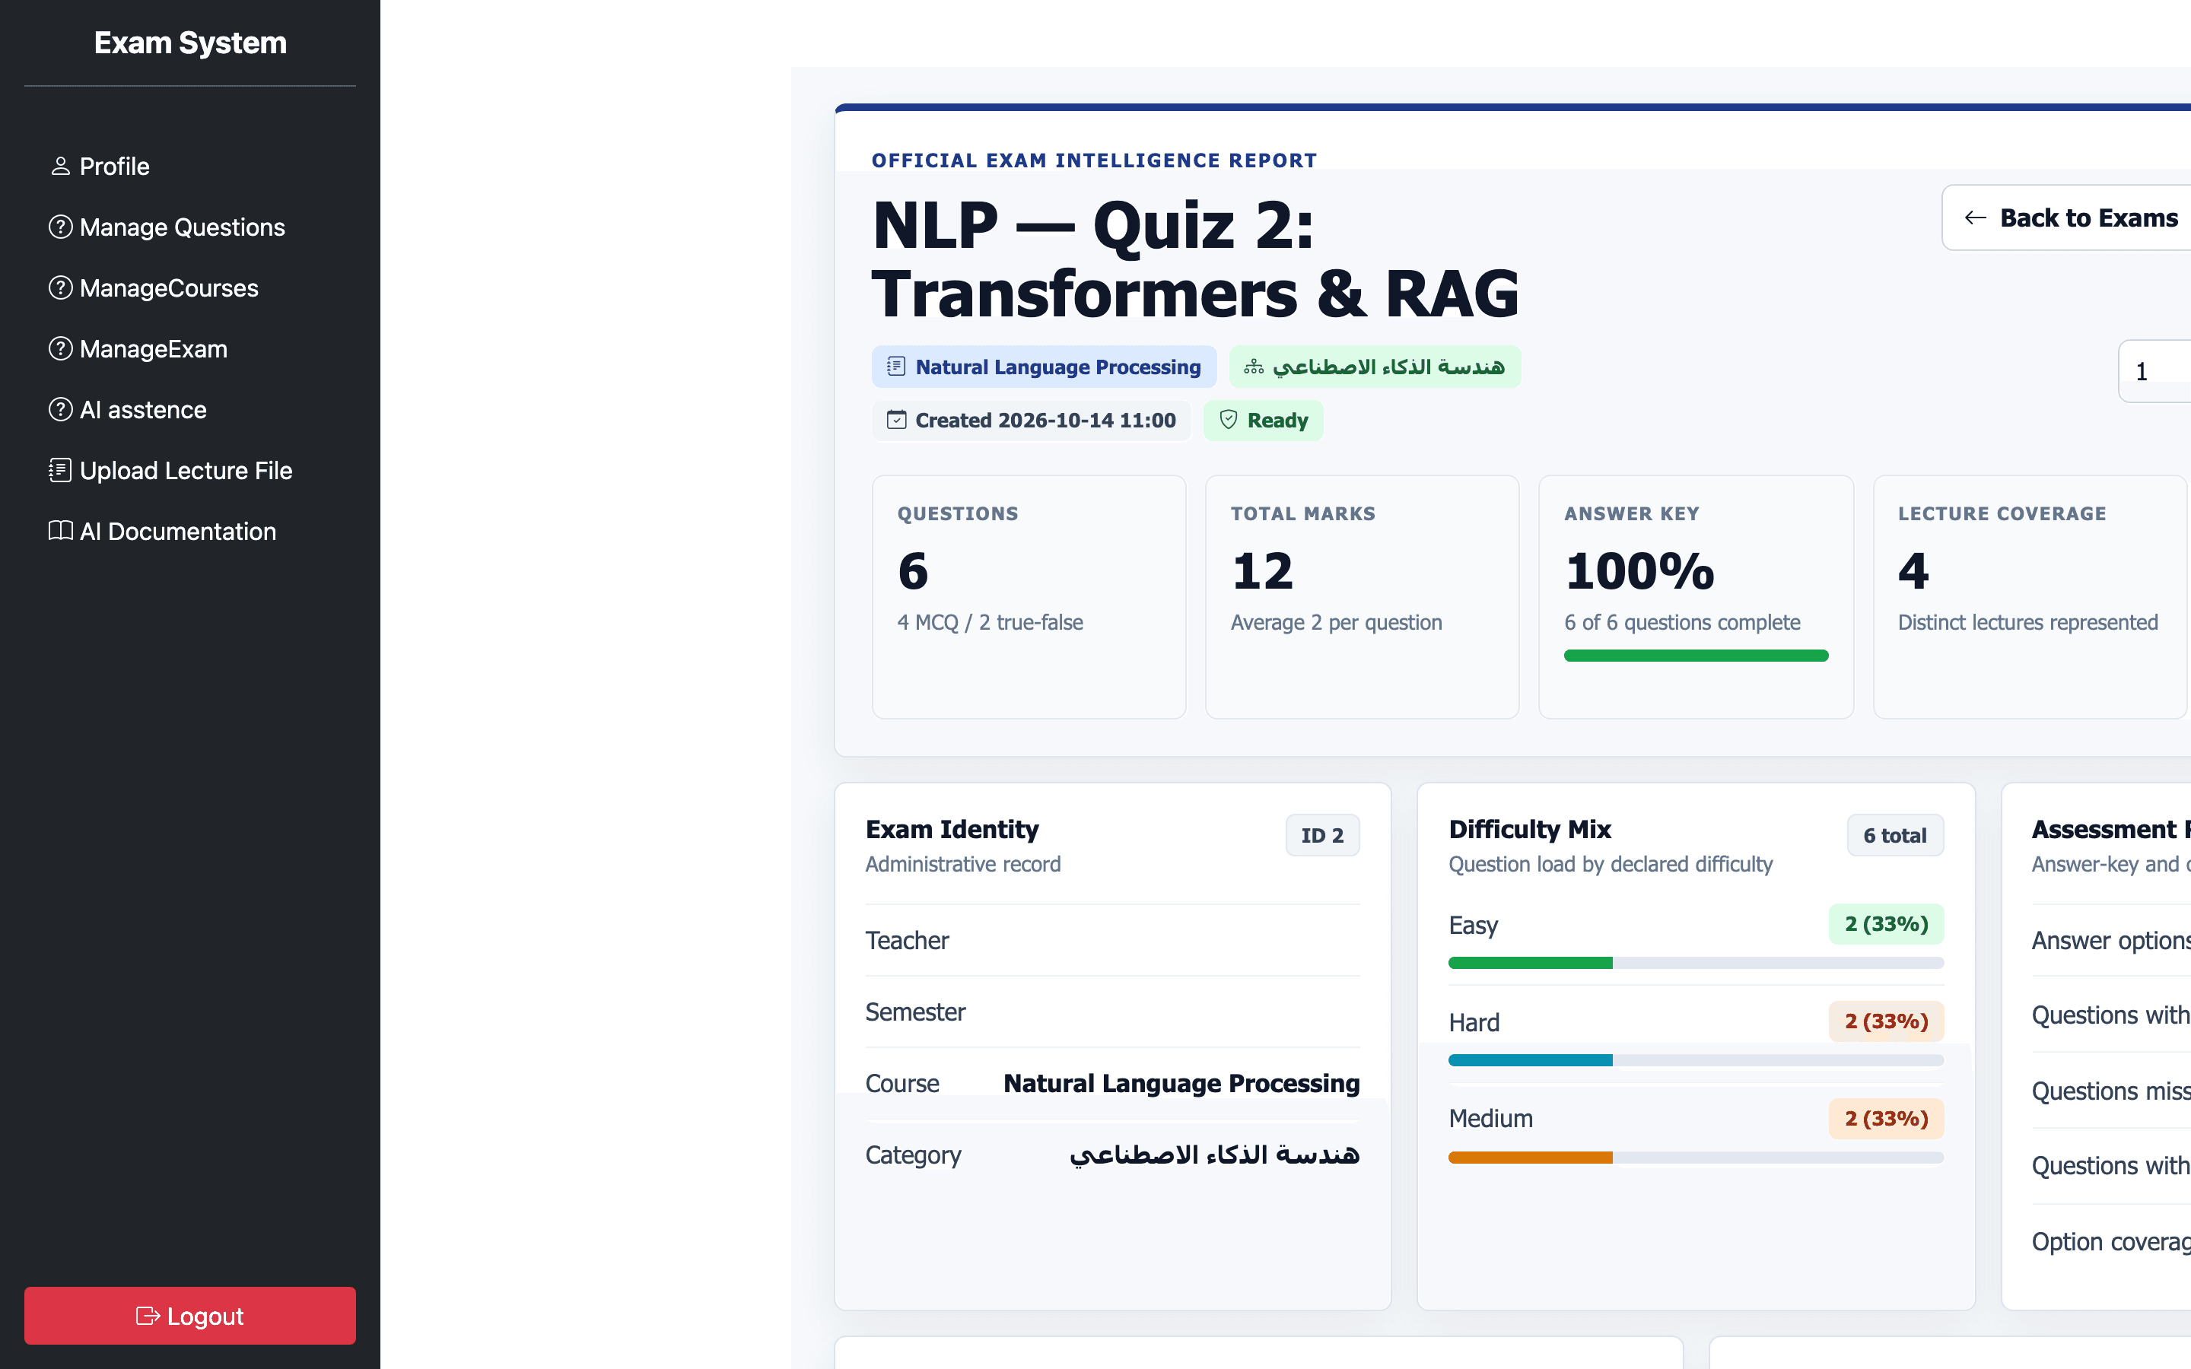Screen dimensions: 2191x1369
Task: Click the Questions stat card value 6
Action: pos(913,571)
